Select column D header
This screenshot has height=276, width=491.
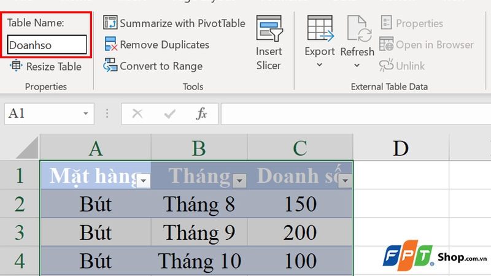(401, 148)
